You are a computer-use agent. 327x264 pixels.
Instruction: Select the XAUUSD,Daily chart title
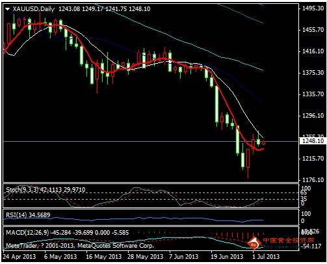[x=34, y=9]
